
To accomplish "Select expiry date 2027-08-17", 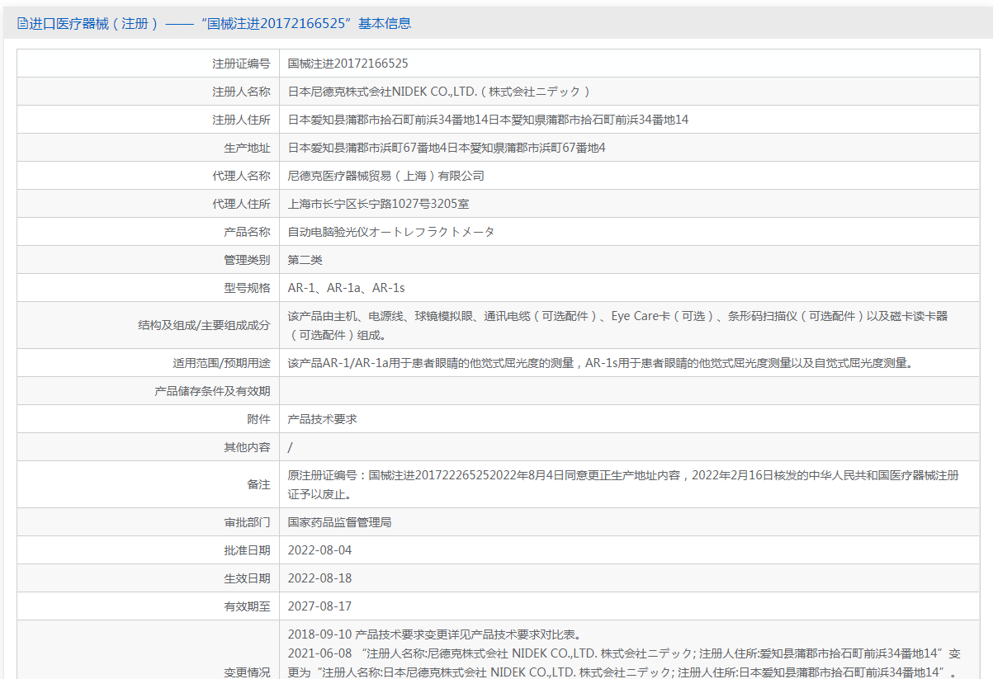I will point(319,606).
